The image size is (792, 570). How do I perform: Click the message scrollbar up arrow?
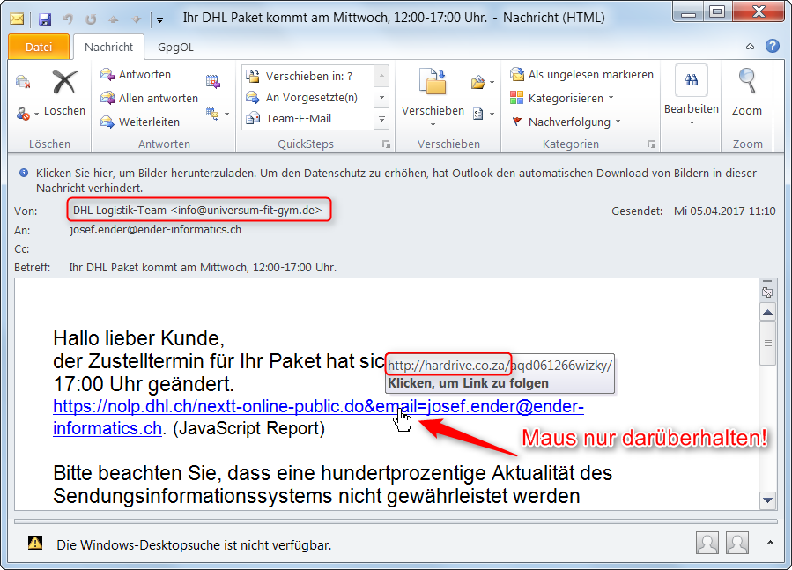767,312
